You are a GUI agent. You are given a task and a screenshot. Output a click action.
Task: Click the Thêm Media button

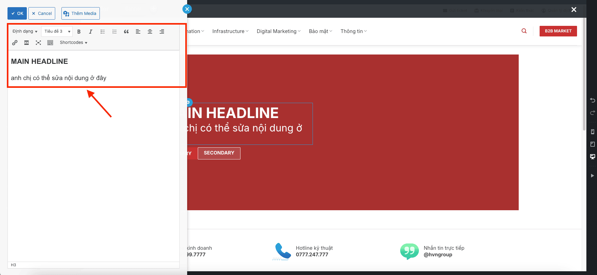point(80,13)
